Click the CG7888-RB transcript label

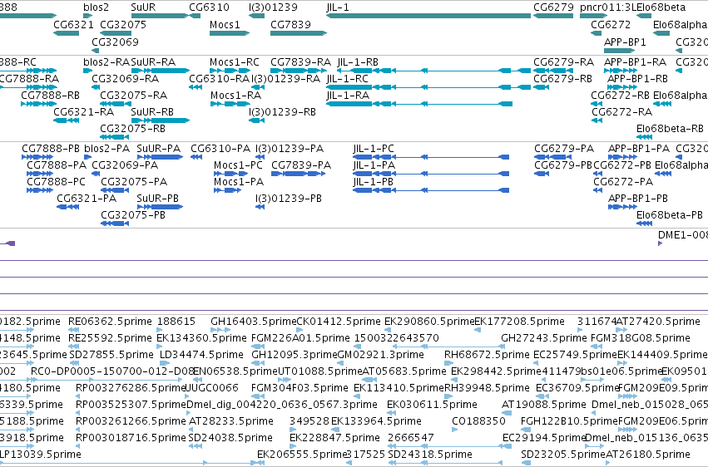click(x=50, y=95)
